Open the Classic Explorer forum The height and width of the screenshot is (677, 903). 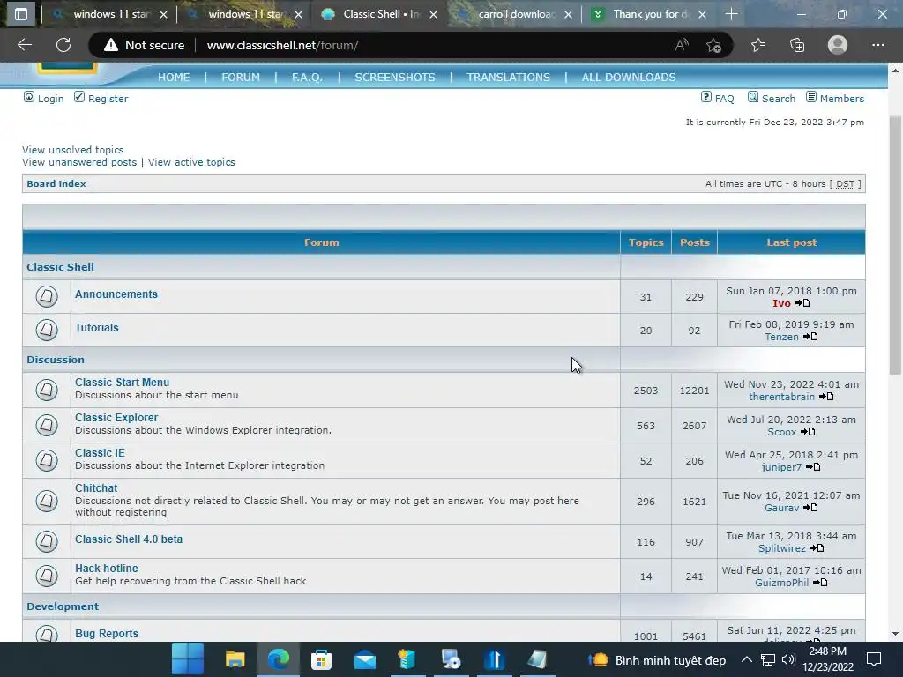tap(116, 417)
